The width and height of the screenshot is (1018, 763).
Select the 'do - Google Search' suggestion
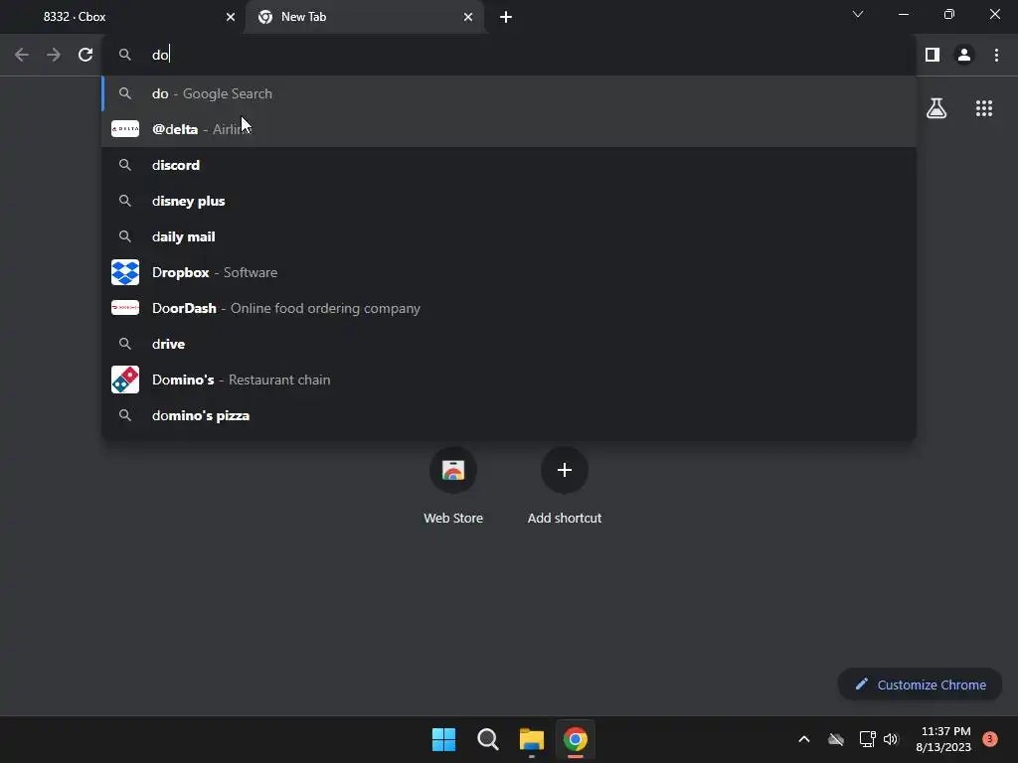[509, 93]
